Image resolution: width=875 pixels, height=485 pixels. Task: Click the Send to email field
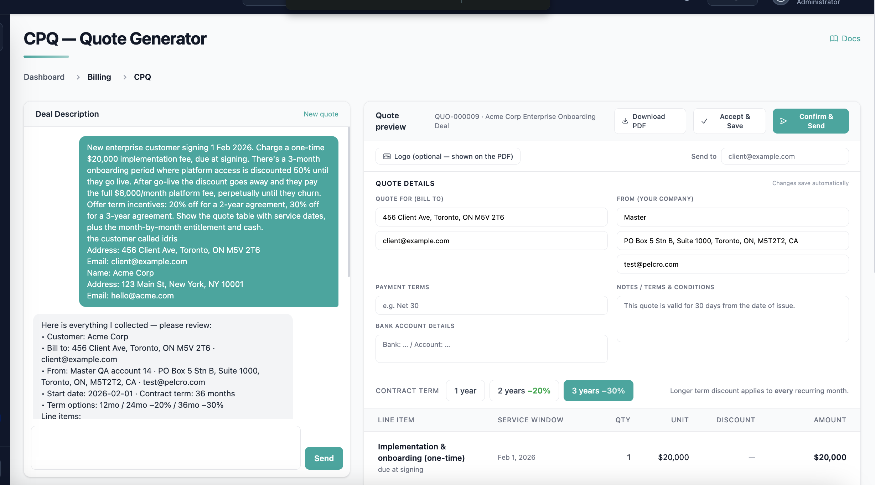[785, 156]
